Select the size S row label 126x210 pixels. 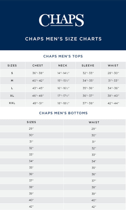coord(12,73)
